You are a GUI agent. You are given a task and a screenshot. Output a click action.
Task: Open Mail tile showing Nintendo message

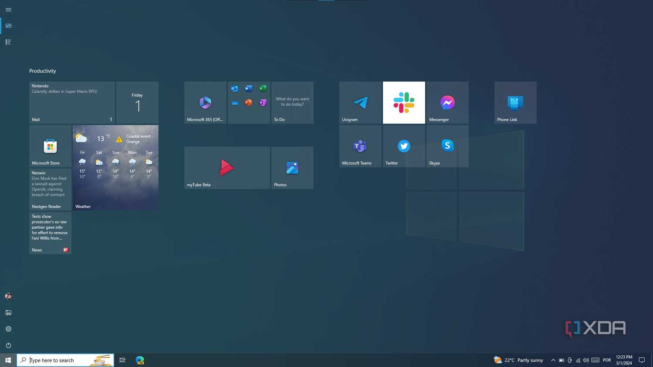click(x=72, y=103)
